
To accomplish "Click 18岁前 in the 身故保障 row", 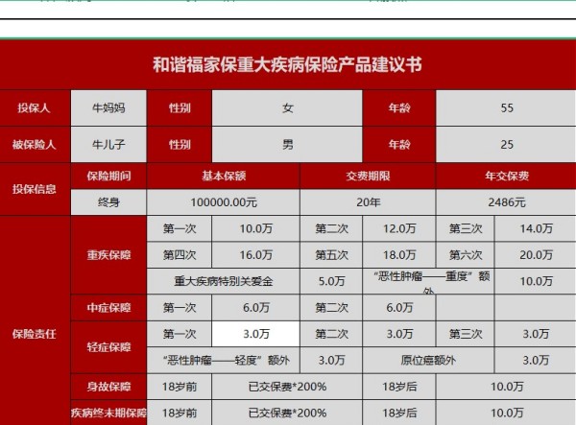I will pos(180,387).
